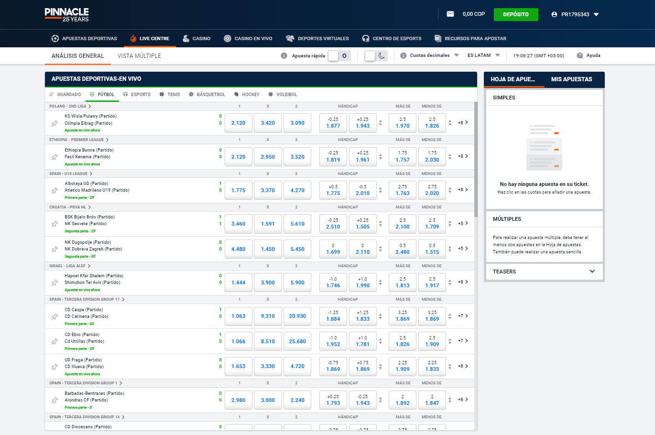655x435 pixels.
Task: Select the Voleibol sport tab
Action: pos(283,95)
